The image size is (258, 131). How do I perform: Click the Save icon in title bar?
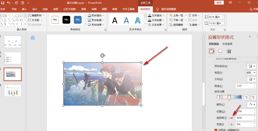pos(3,3)
